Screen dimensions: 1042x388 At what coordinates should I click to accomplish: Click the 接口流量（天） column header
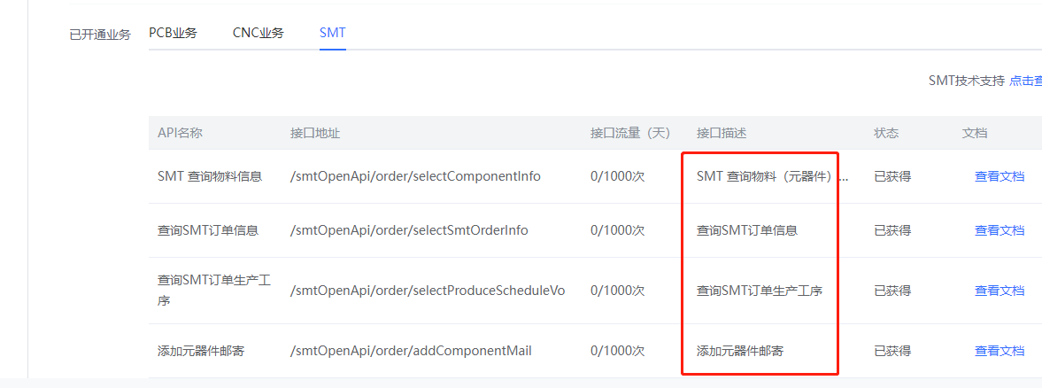pyautogui.click(x=630, y=133)
